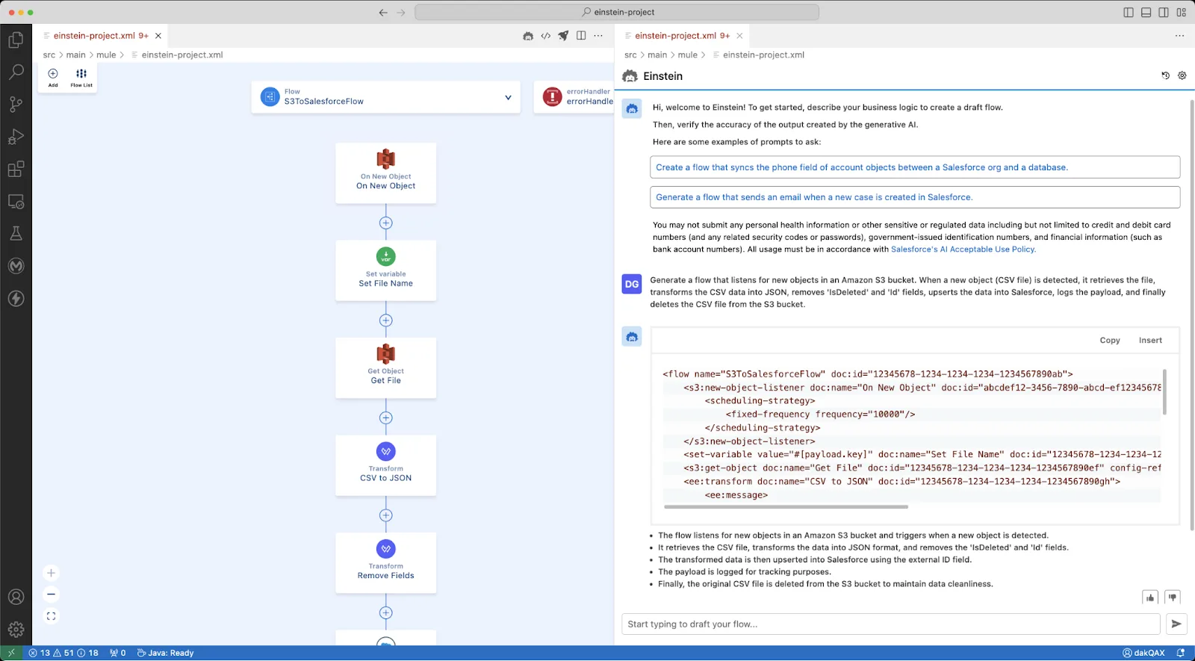The image size is (1195, 661).
Task: Open the Run and Debug view
Action: coord(16,137)
